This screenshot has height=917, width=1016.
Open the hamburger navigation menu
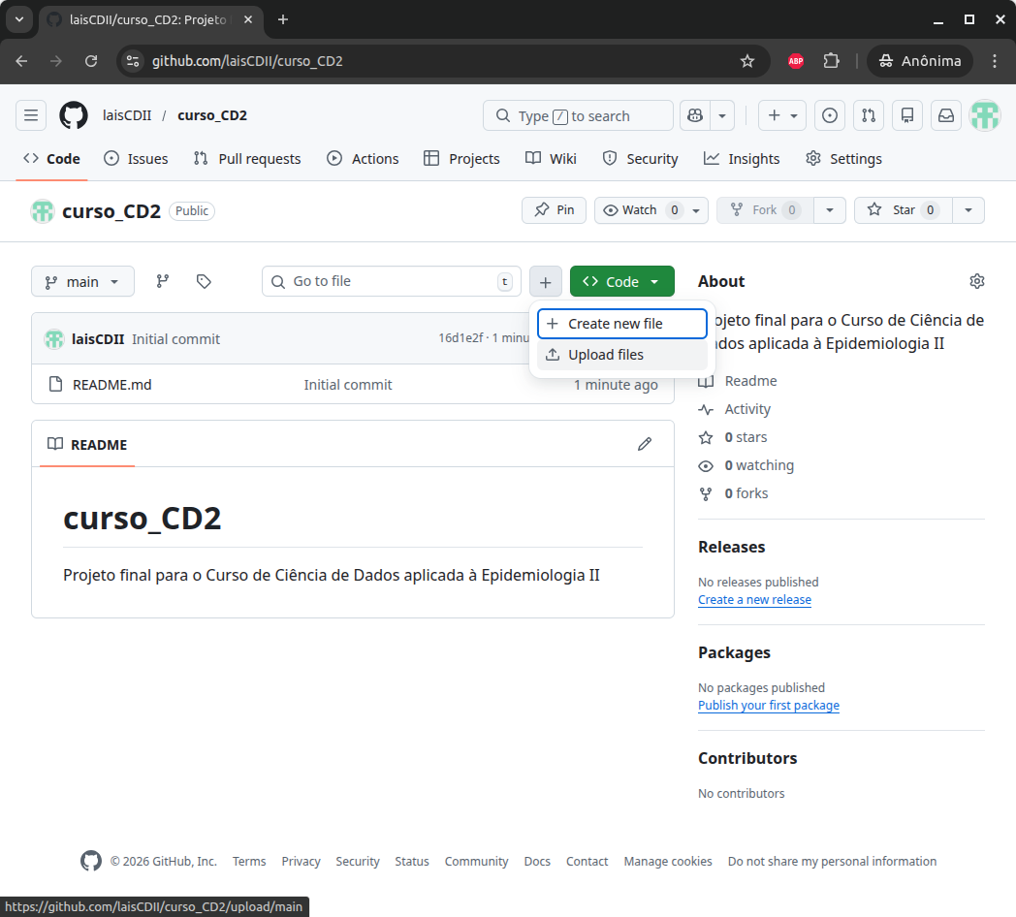click(31, 115)
